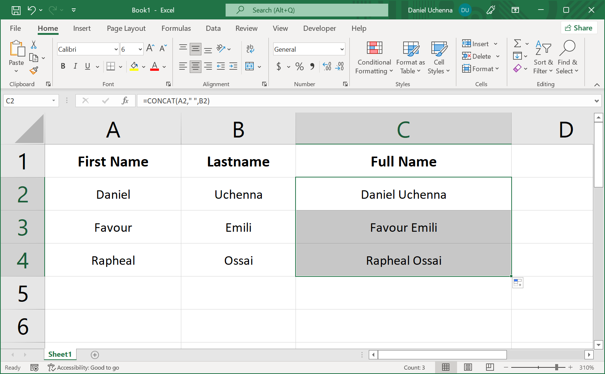Select the AutoSum icon
Viewport: 605px width, 374px height.
(517, 43)
